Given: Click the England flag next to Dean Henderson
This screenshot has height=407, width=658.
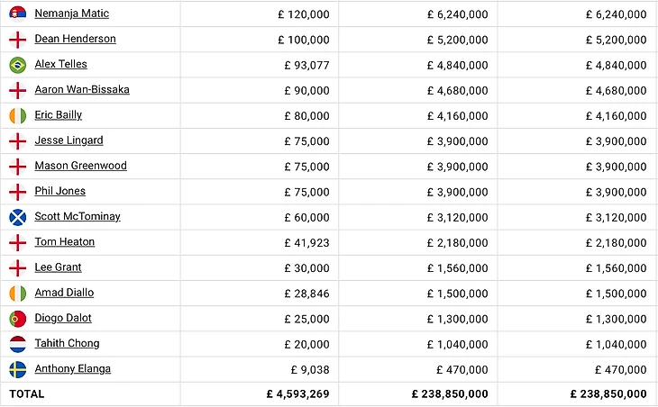Looking at the screenshot, I should pyautogui.click(x=17, y=40).
